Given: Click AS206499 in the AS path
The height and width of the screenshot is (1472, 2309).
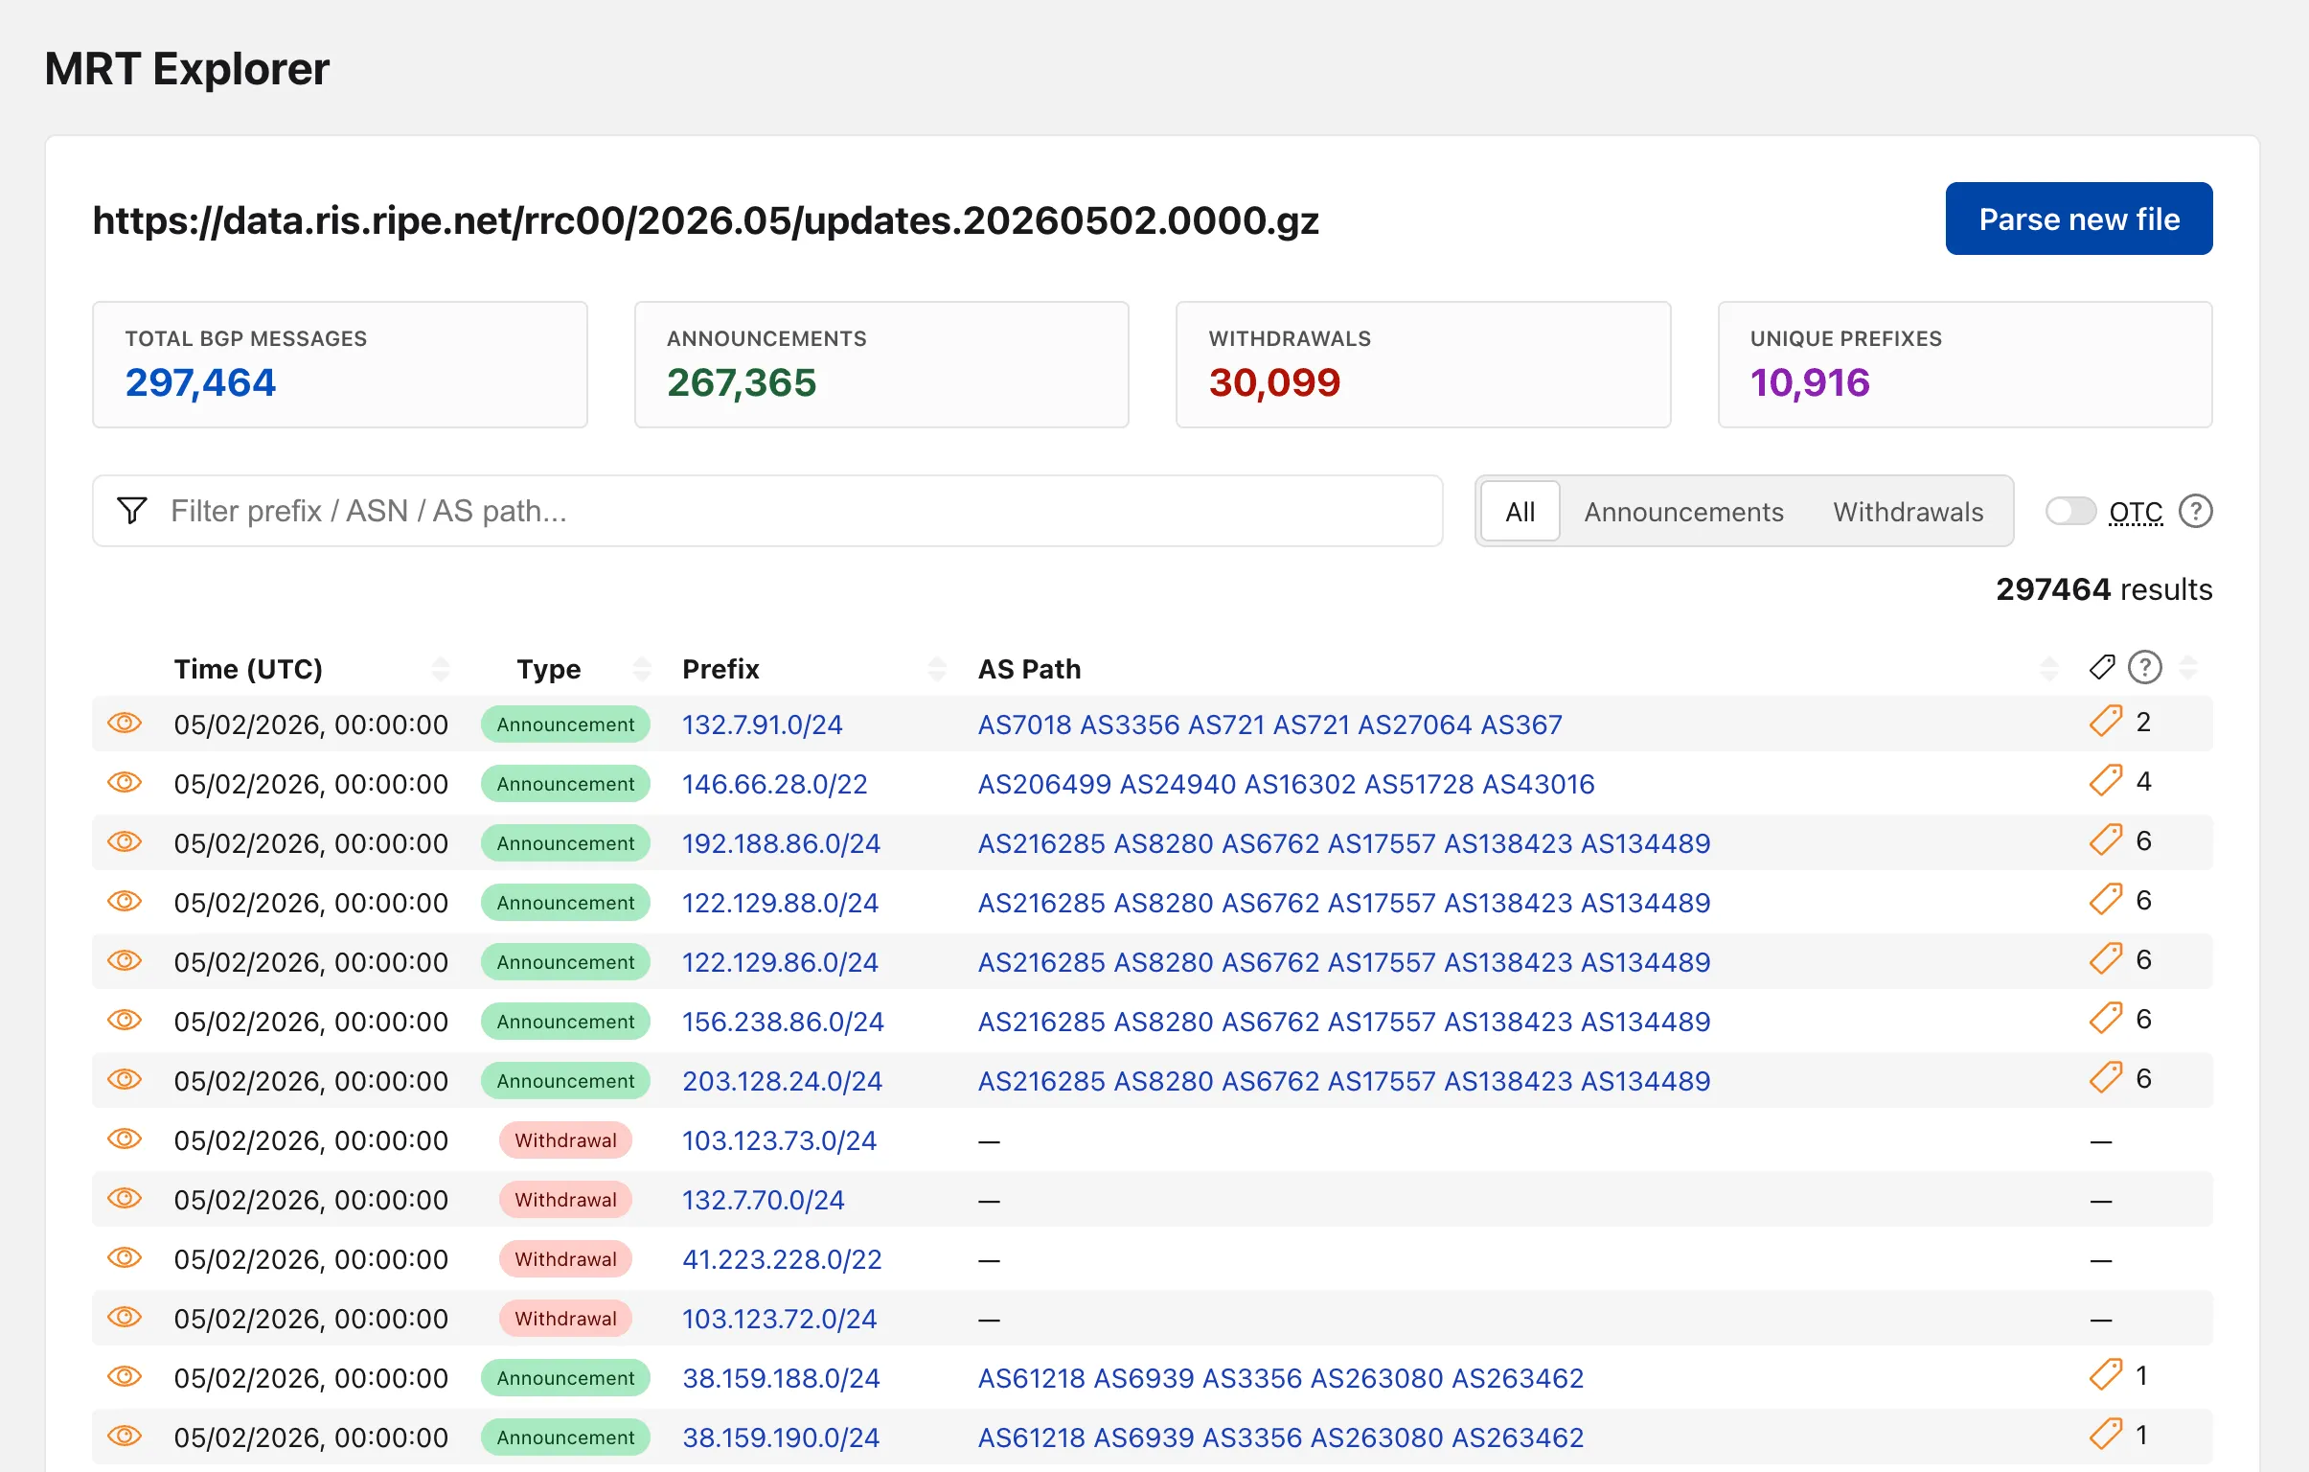Looking at the screenshot, I should pos(1044,784).
